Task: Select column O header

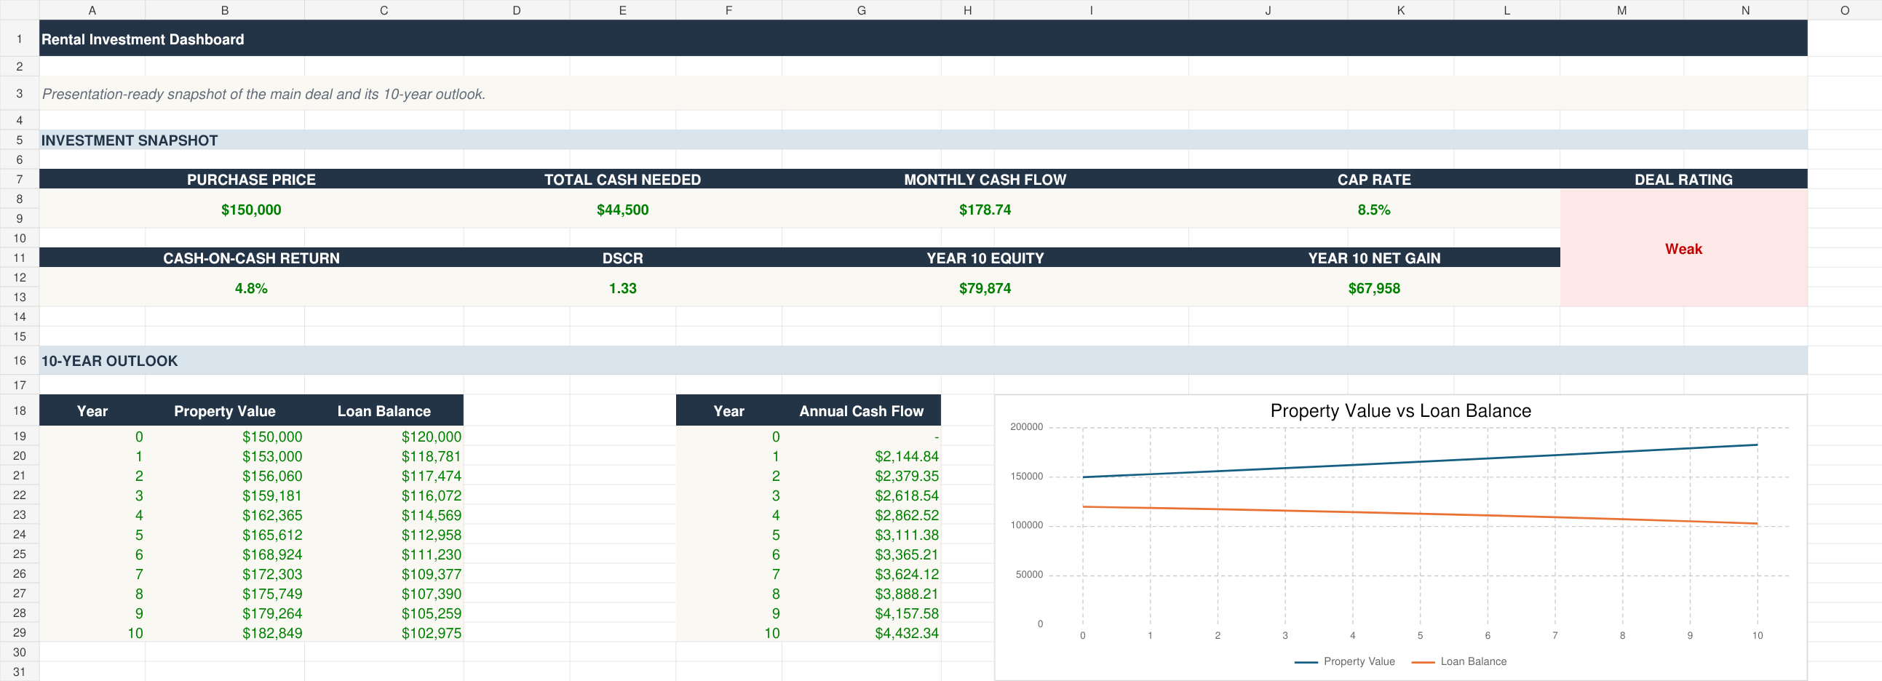Action: (x=1844, y=10)
